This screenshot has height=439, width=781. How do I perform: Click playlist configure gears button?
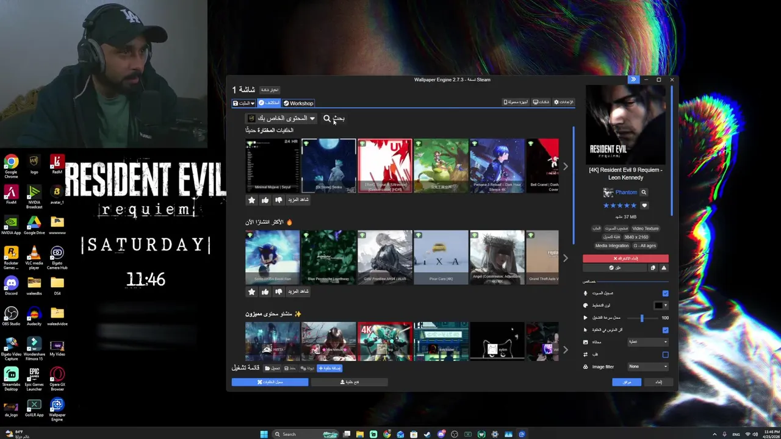(308, 368)
